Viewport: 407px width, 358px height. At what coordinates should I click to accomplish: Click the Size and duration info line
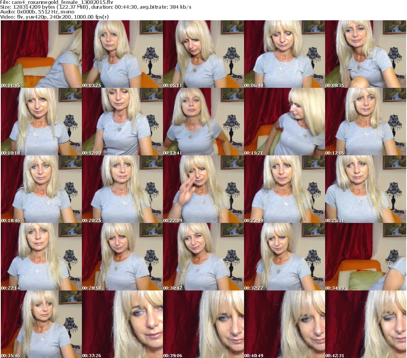[96, 7]
